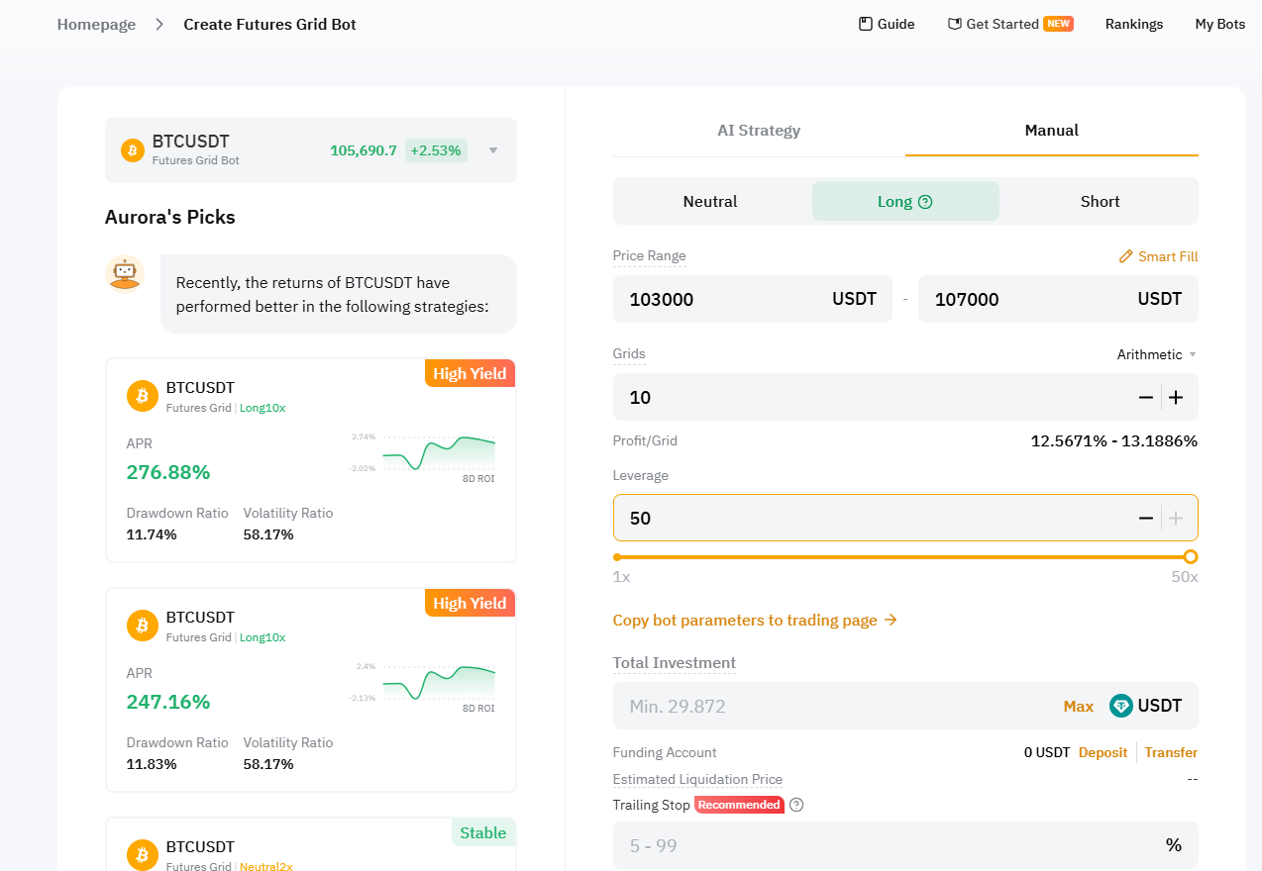
Task: Click the Trailing Stop help icon
Action: [796, 805]
